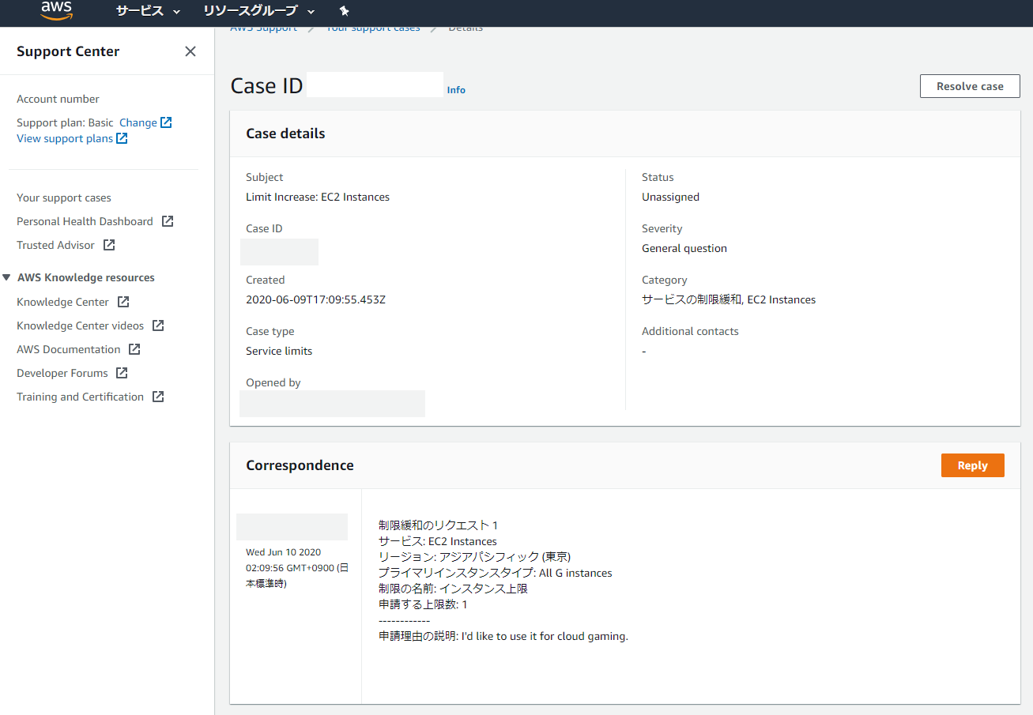The image size is (1033, 715).
Task: Select General question severity value
Action: coord(684,248)
